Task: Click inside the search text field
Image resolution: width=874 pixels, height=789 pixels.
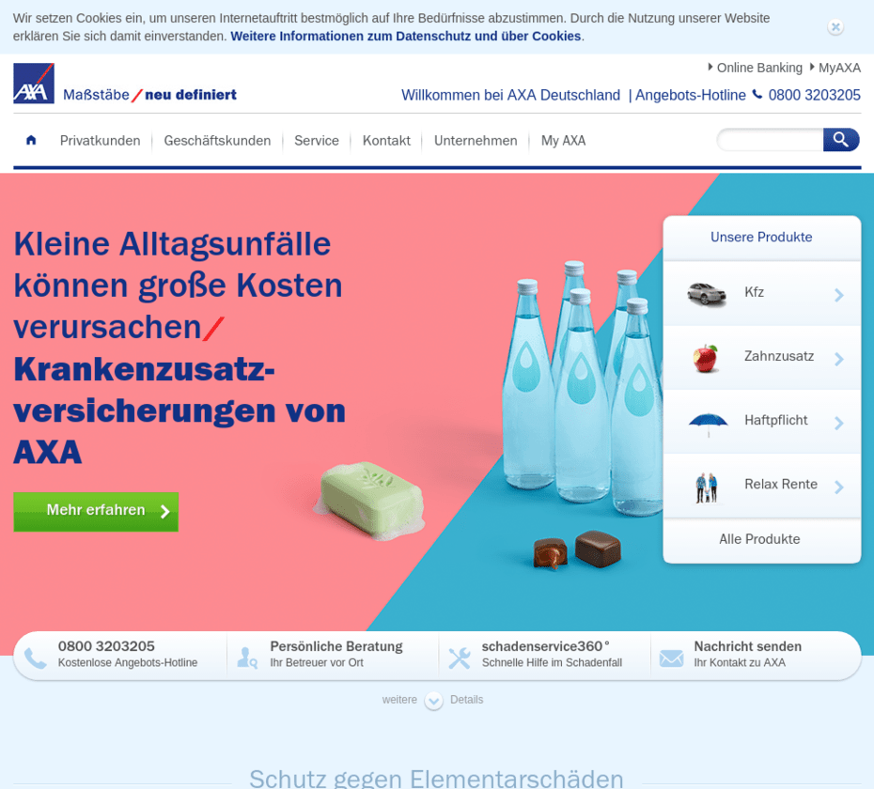Action: click(x=770, y=140)
